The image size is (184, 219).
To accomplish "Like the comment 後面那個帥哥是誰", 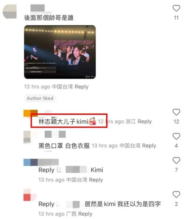I will (176, 8).
